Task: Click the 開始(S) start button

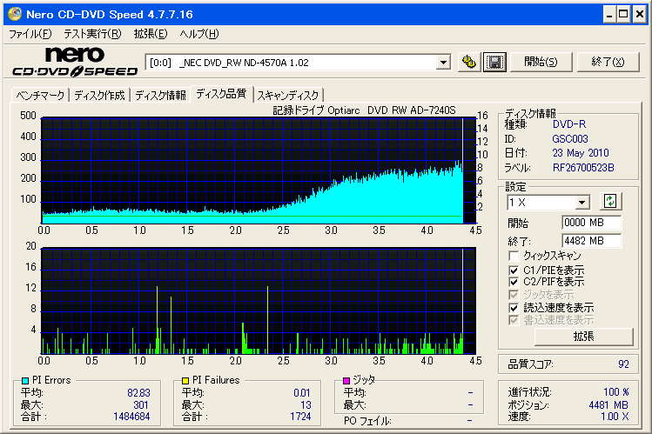Action: point(541,63)
